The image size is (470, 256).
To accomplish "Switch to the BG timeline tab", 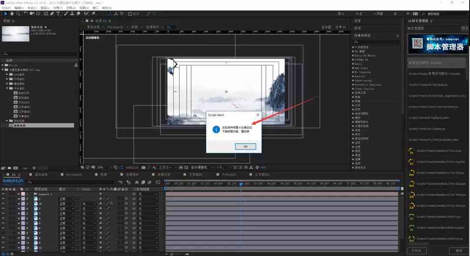I will 14,175.
